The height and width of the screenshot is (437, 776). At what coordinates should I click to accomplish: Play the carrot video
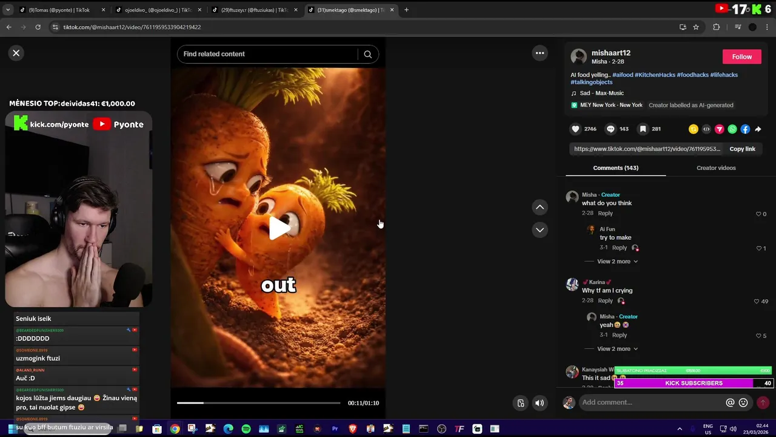(278, 228)
